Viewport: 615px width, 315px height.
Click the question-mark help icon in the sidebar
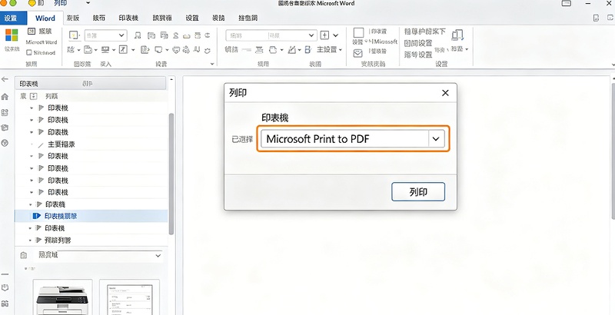5,143
